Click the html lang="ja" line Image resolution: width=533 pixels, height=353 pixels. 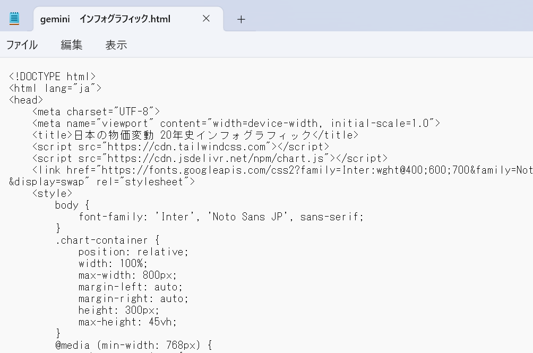click(x=55, y=88)
